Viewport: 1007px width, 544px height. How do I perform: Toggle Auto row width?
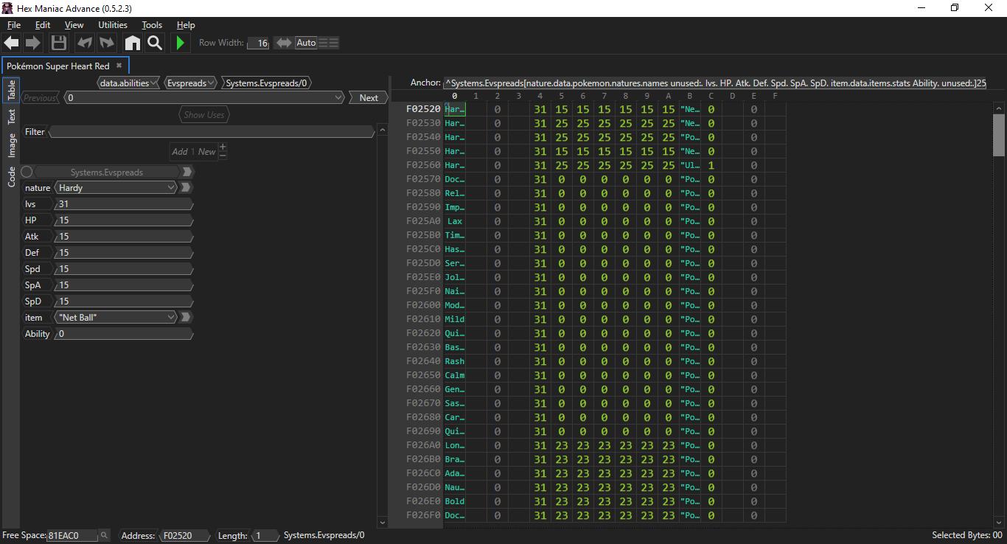306,43
